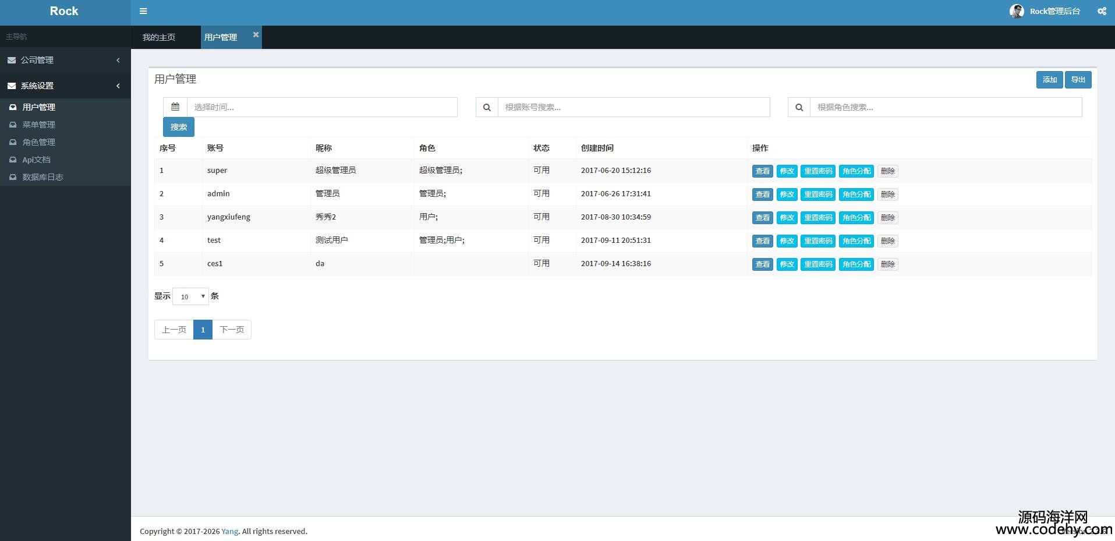
Task: Click the 根据账号搜索 input field
Action: coord(633,107)
